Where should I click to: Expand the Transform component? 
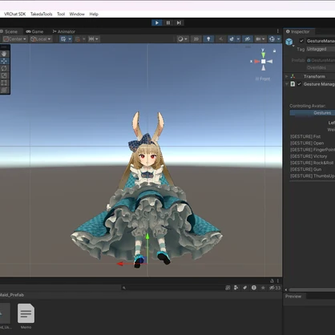coord(287,76)
